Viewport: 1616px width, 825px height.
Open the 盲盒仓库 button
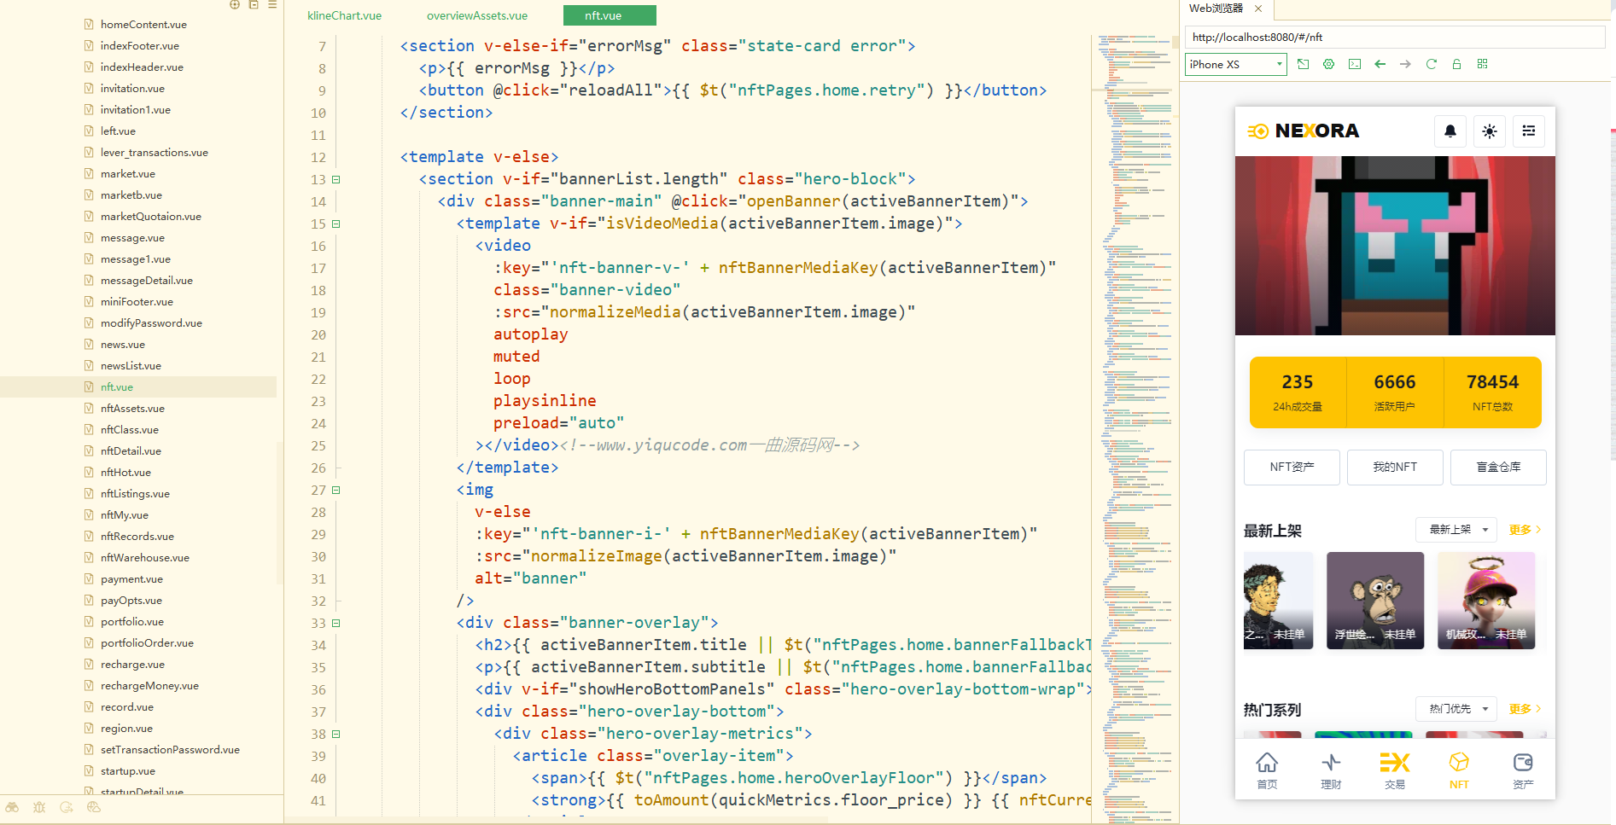click(1498, 468)
